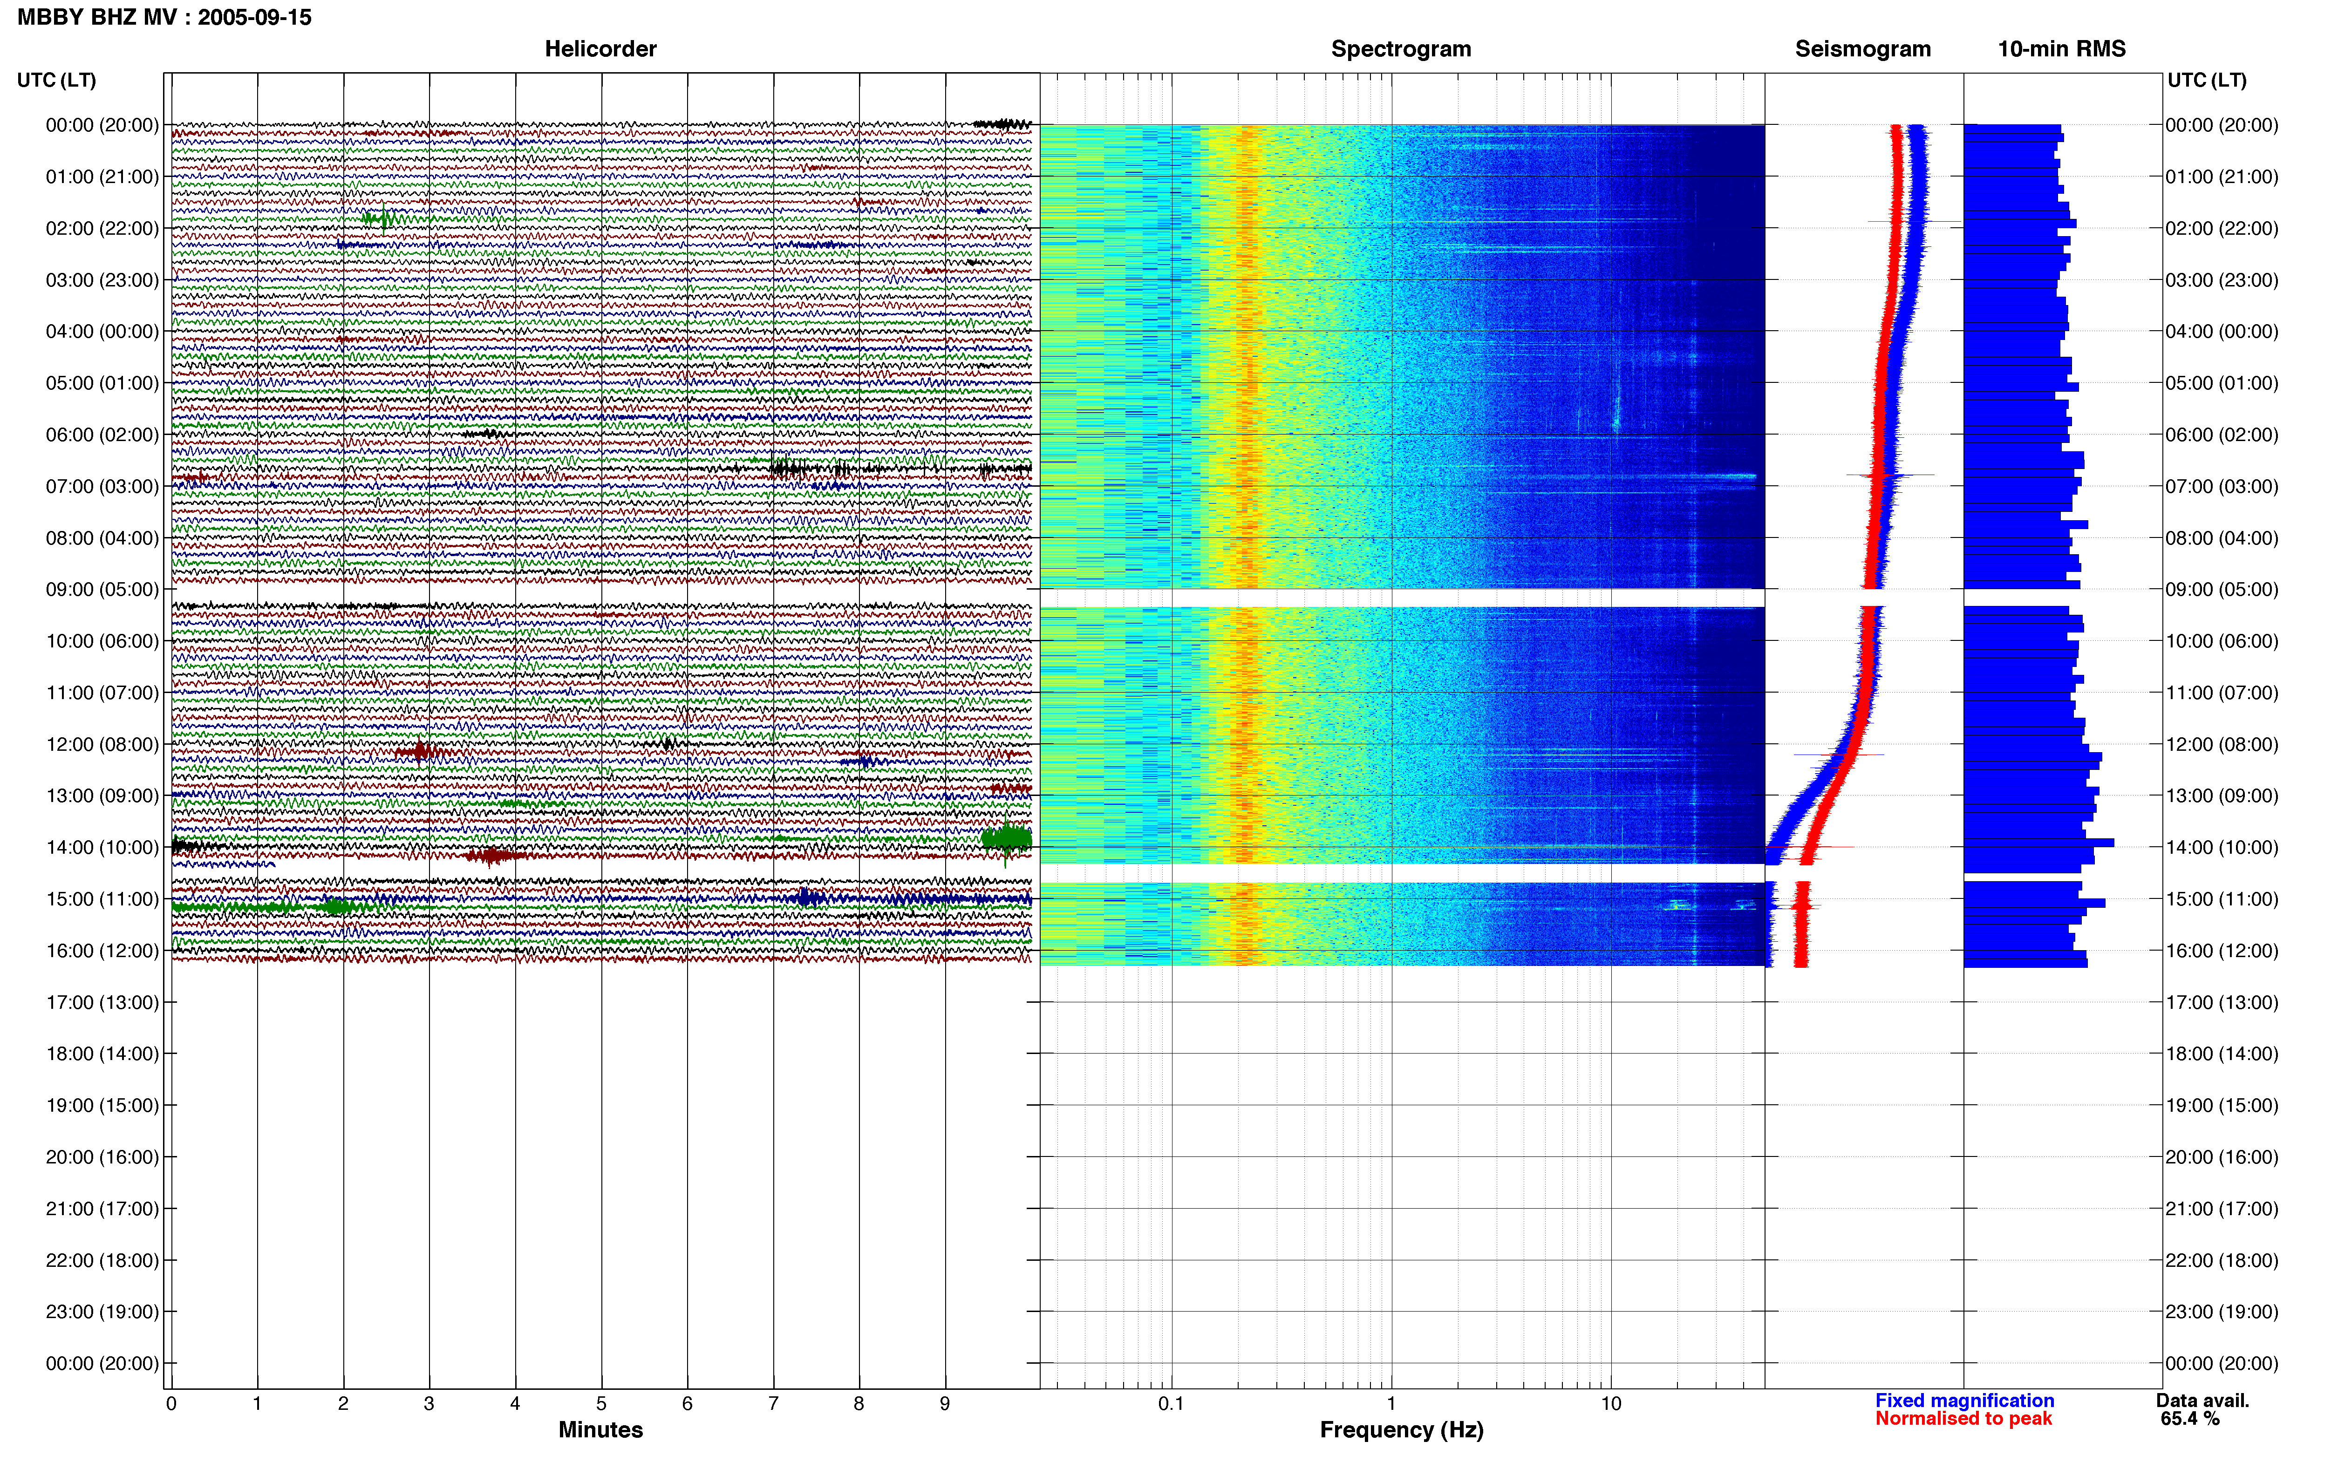Click right time label 02:00 (22:00)
This screenshot has width=2338, height=1462.
[x=2222, y=228]
